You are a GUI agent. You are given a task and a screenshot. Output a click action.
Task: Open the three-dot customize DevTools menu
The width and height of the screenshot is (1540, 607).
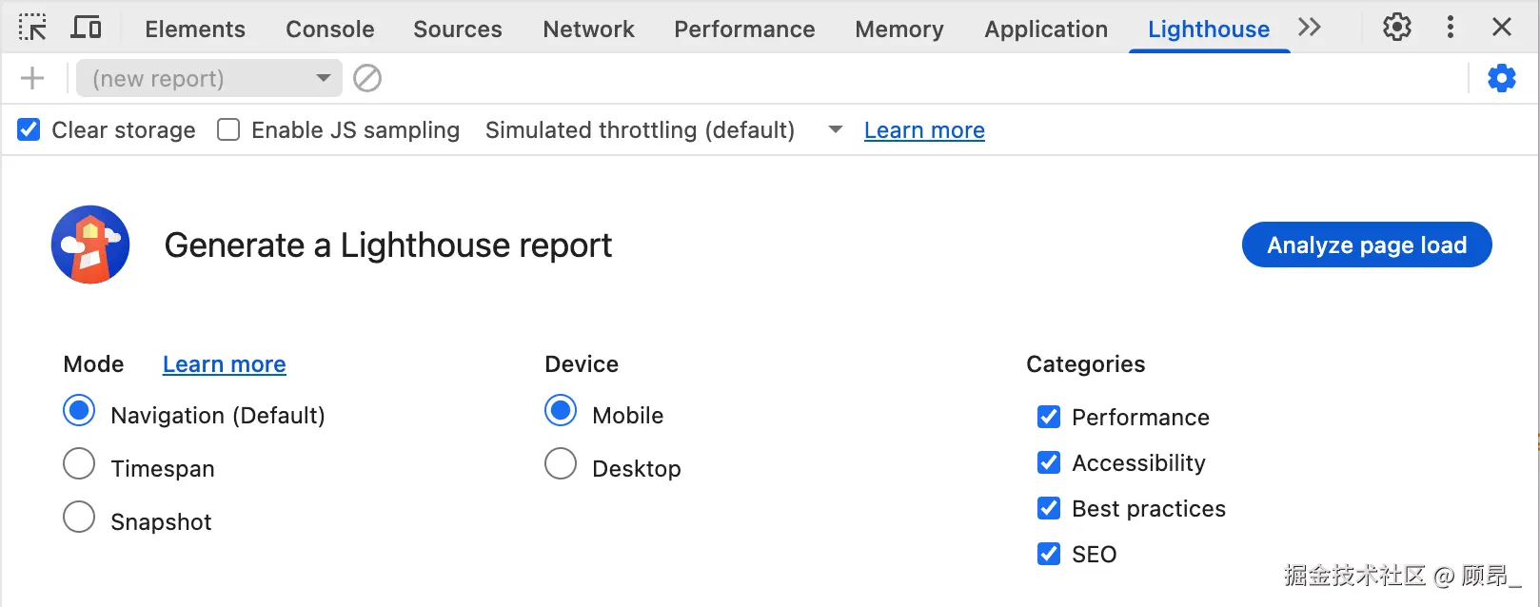coord(1451,28)
